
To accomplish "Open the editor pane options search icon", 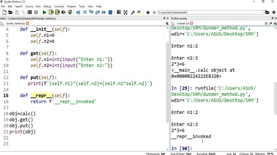I will point(167,24).
